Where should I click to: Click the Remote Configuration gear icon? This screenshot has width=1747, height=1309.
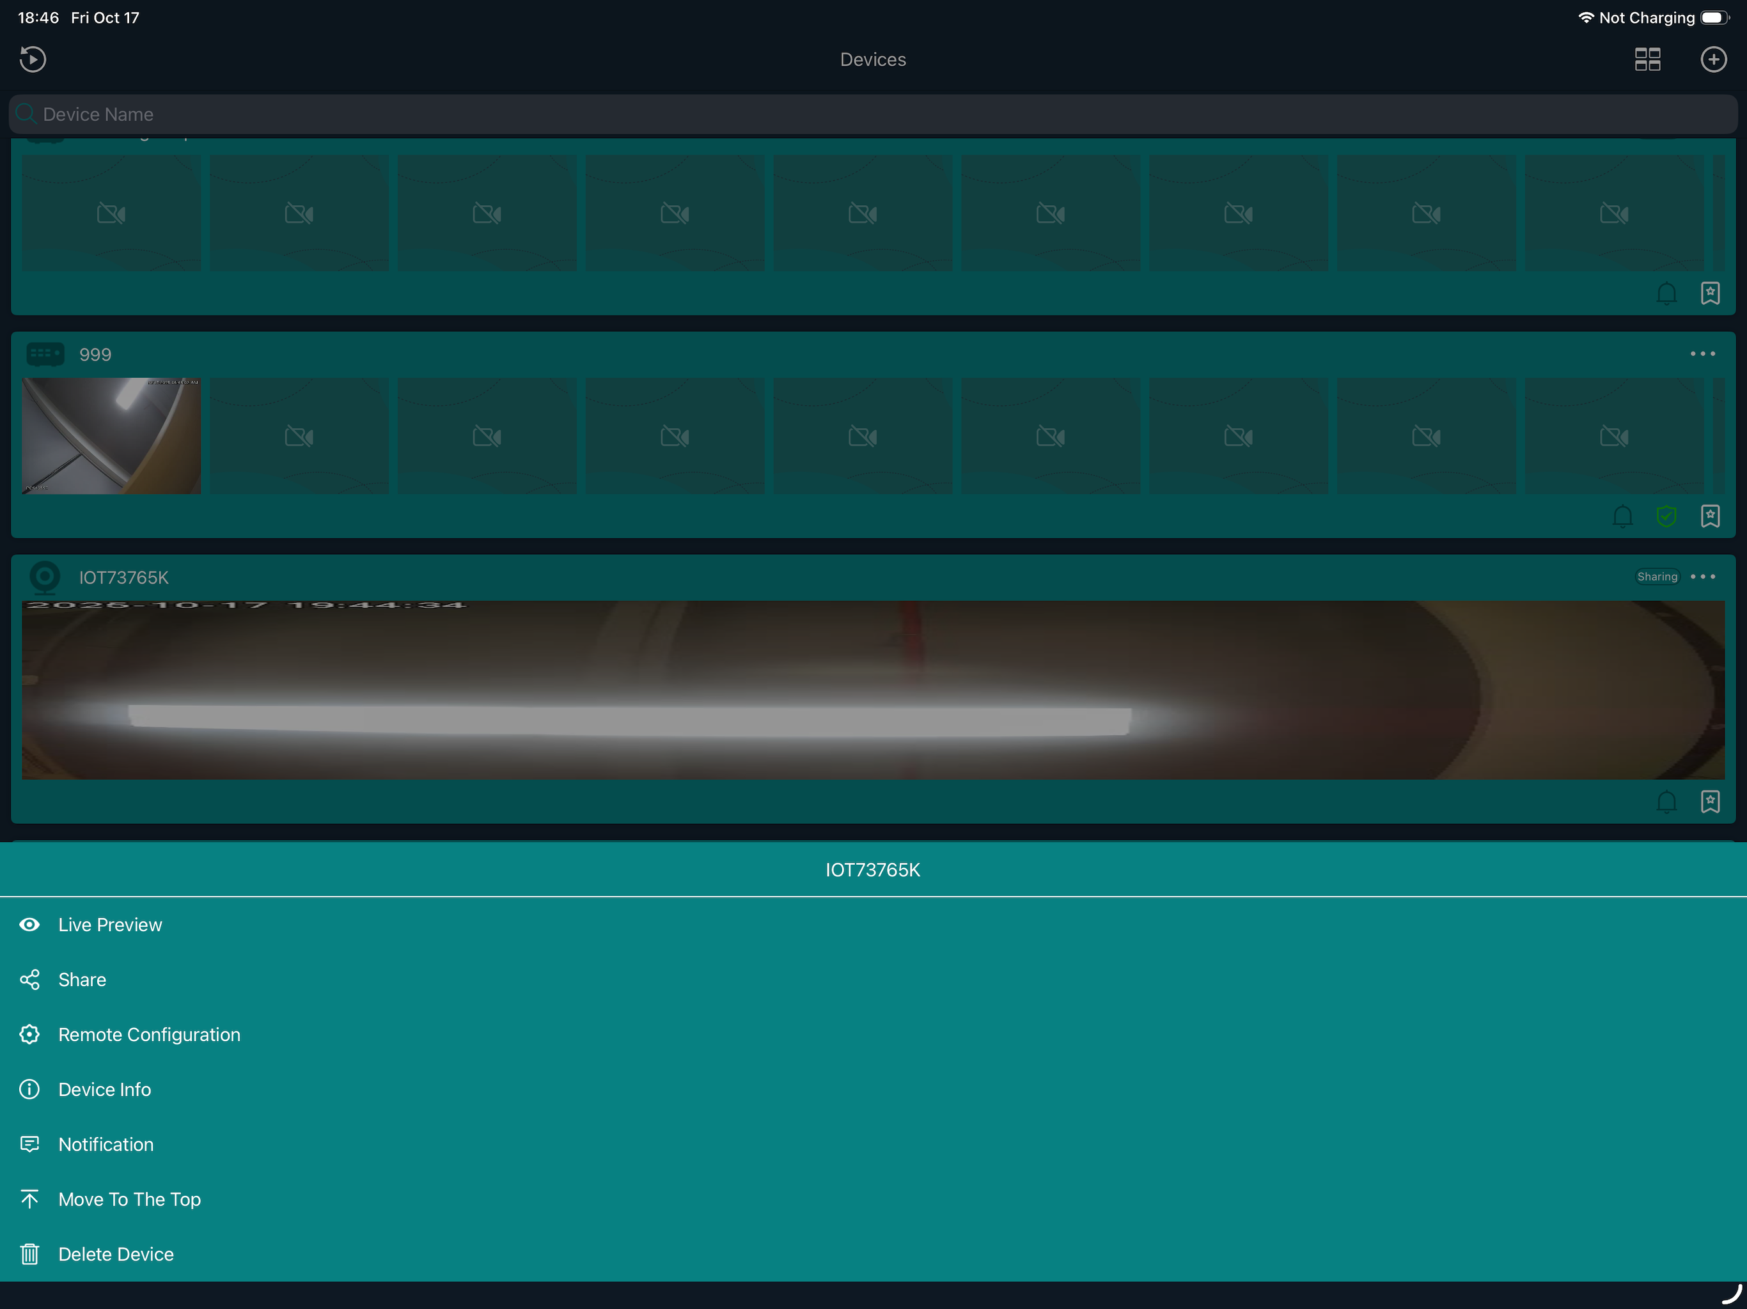[29, 1035]
